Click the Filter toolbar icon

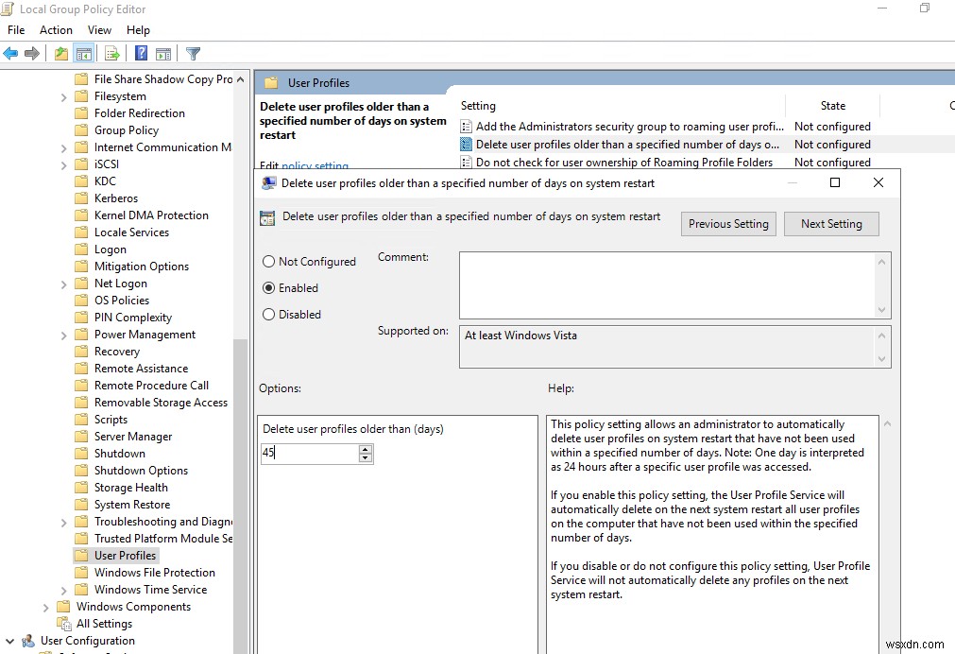point(195,53)
